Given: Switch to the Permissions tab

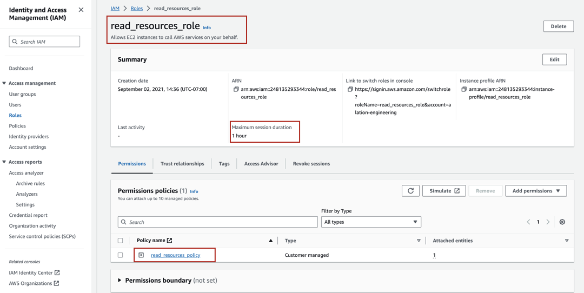Looking at the screenshot, I should [x=132, y=163].
